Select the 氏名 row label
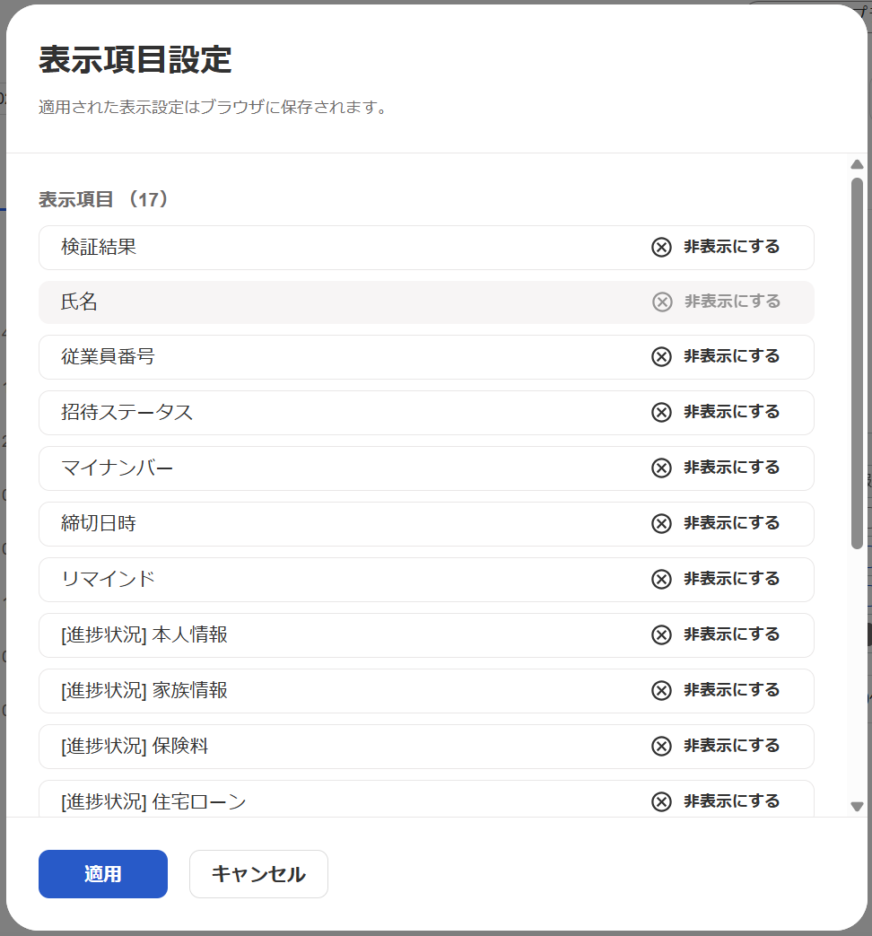 point(79,302)
